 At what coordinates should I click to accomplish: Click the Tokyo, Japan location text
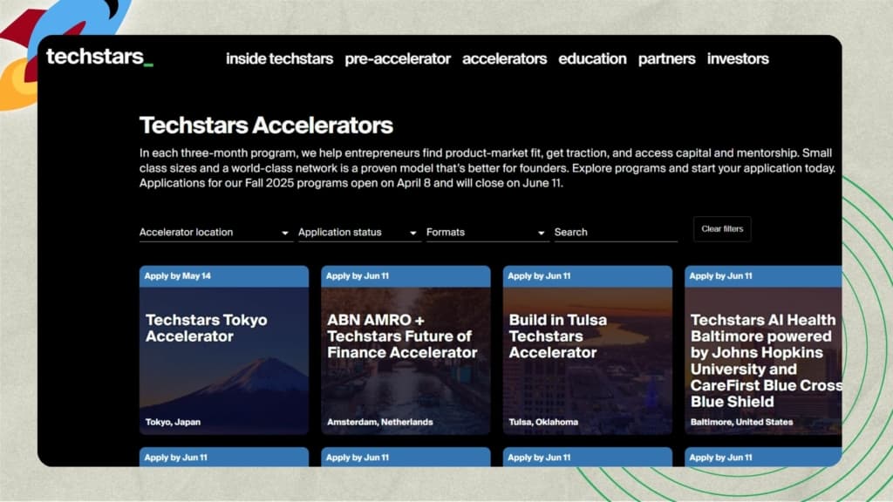[173, 422]
